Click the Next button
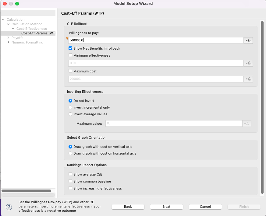This screenshot has width=266, height=216. pos(166,207)
